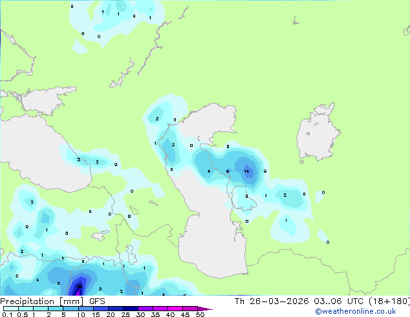This screenshot has width=410, height=317.
Task: Click the 'GFS' model label
Action: (97, 301)
